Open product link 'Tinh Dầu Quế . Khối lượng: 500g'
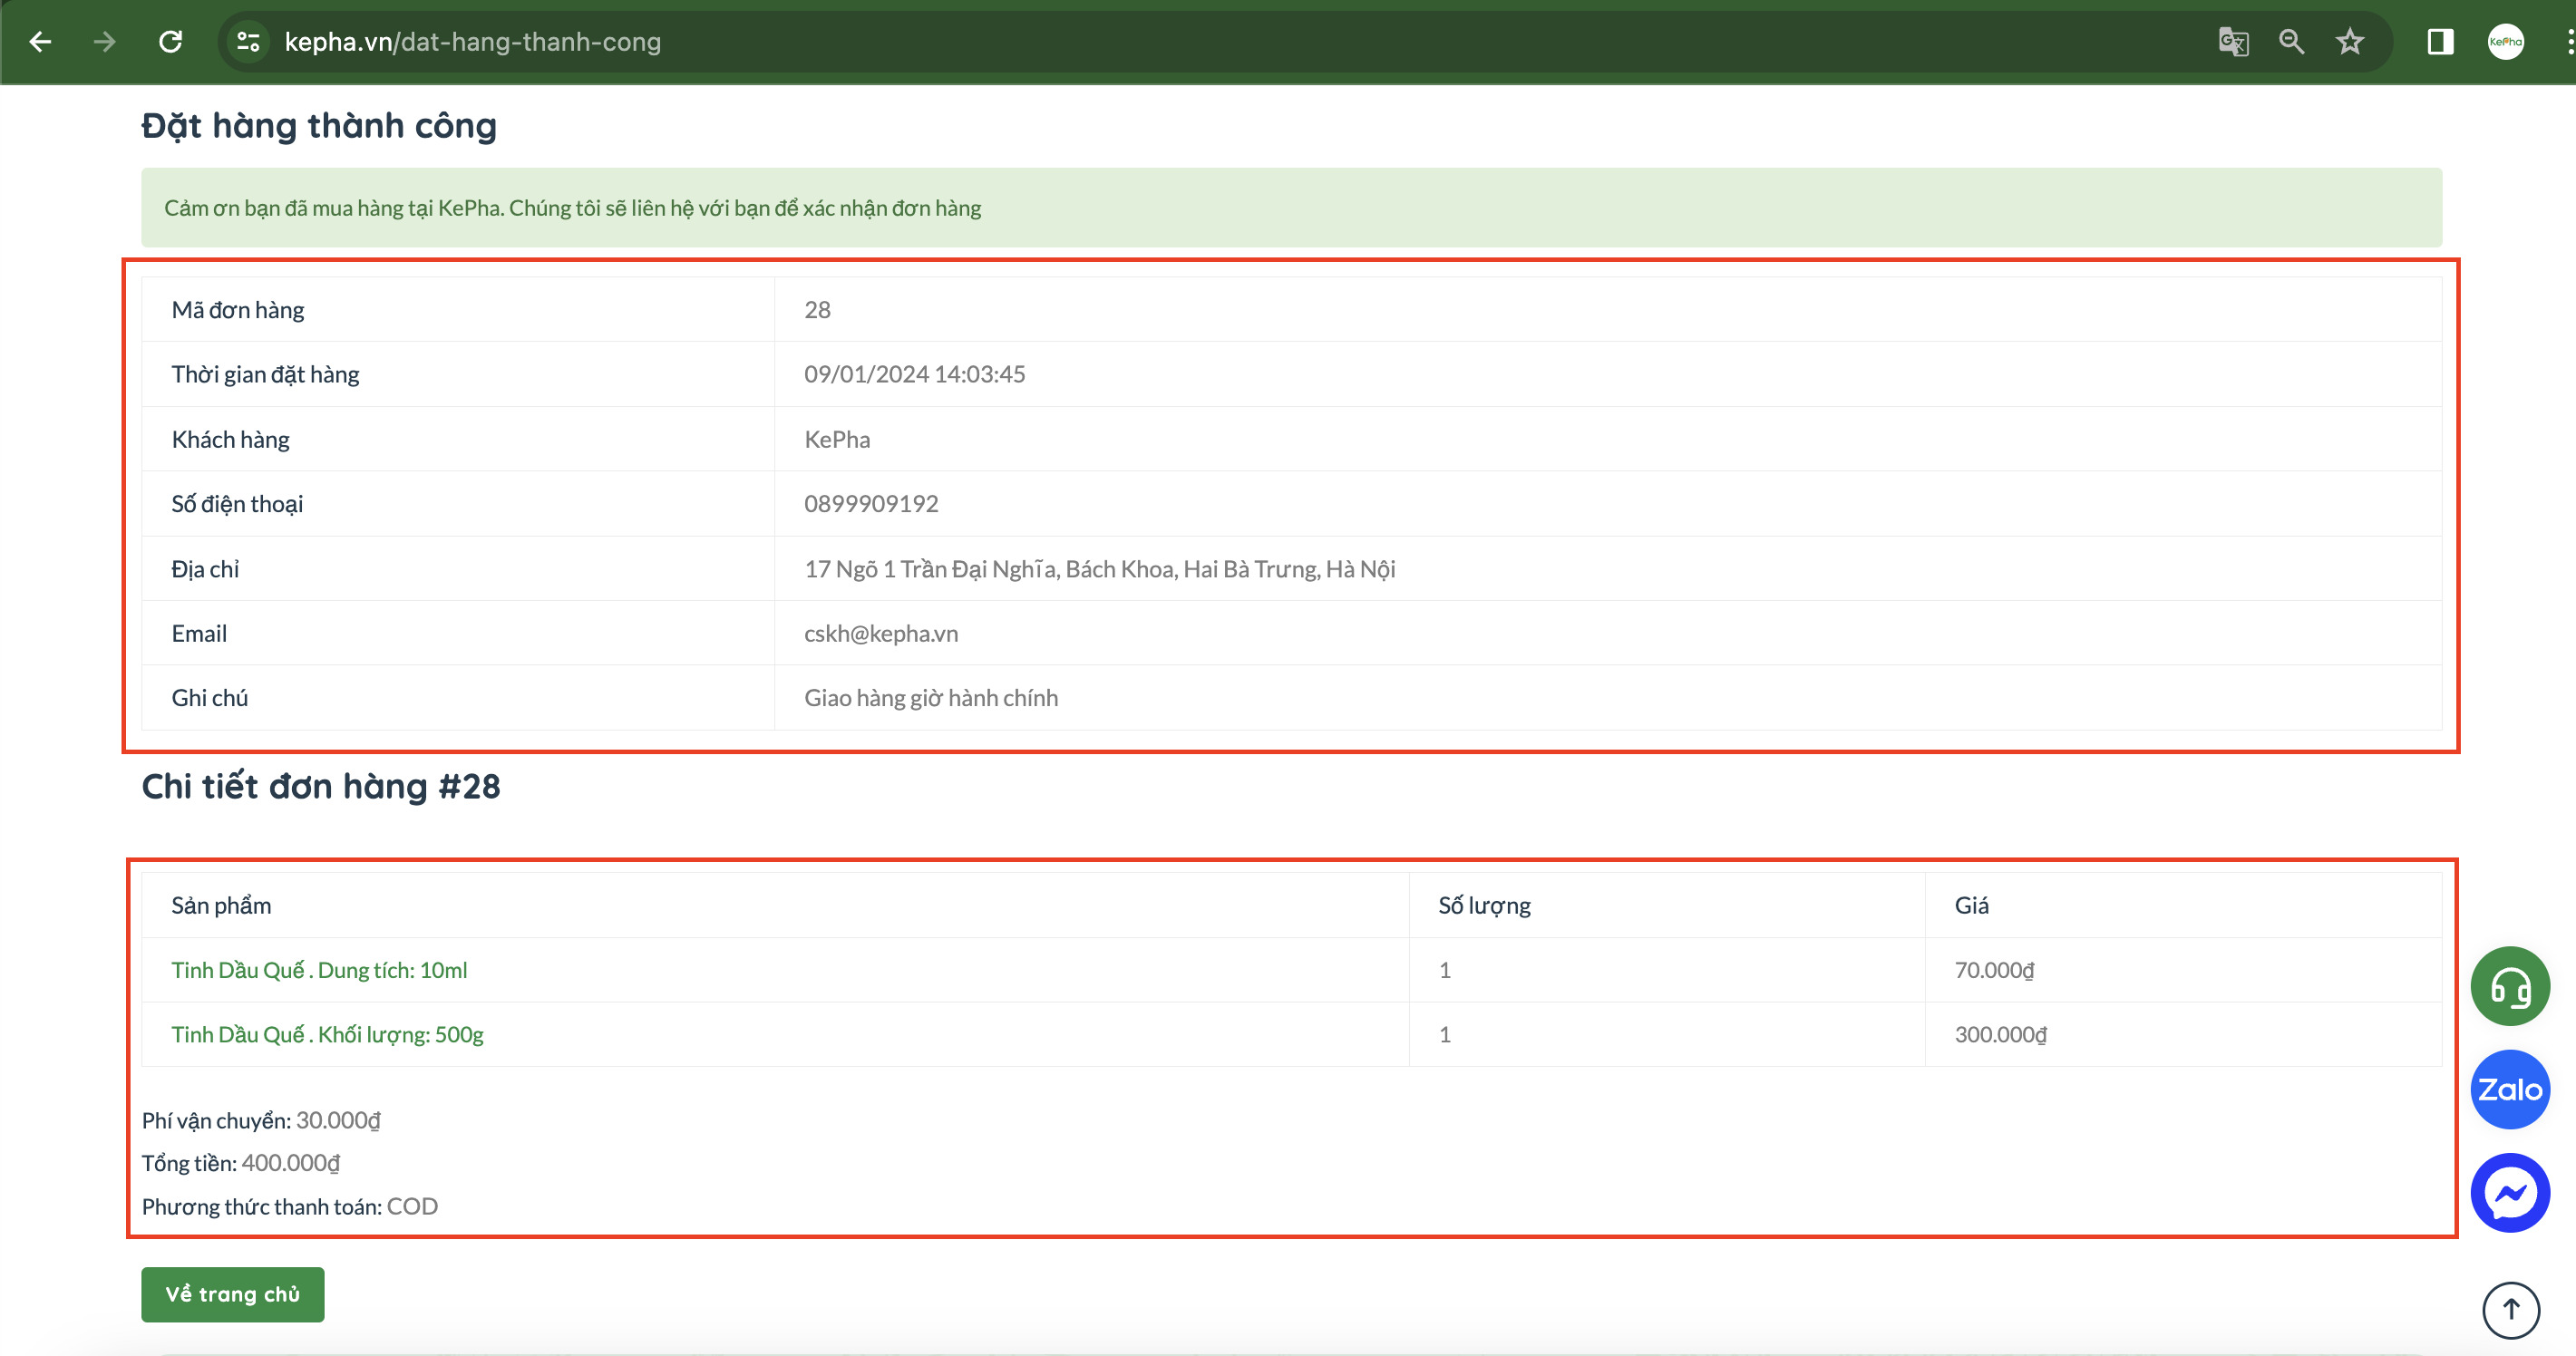Image resolution: width=2576 pixels, height=1356 pixels. tap(327, 1034)
